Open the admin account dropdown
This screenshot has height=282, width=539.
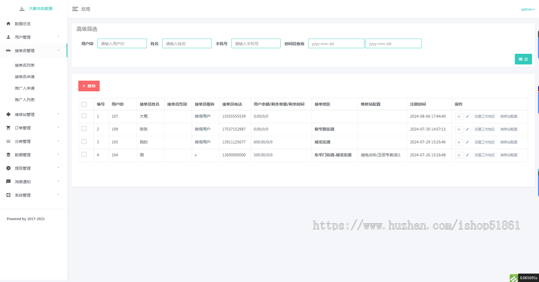click(527, 9)
